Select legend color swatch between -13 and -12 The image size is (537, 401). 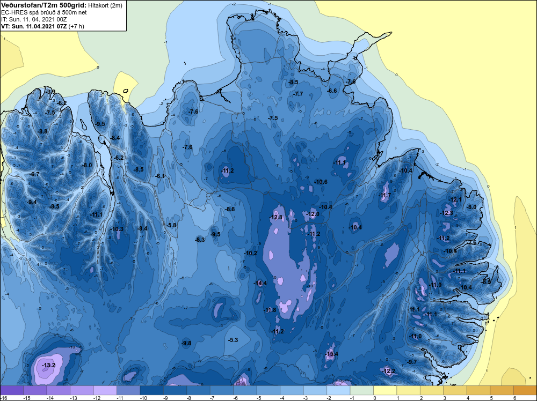point(82,390)
